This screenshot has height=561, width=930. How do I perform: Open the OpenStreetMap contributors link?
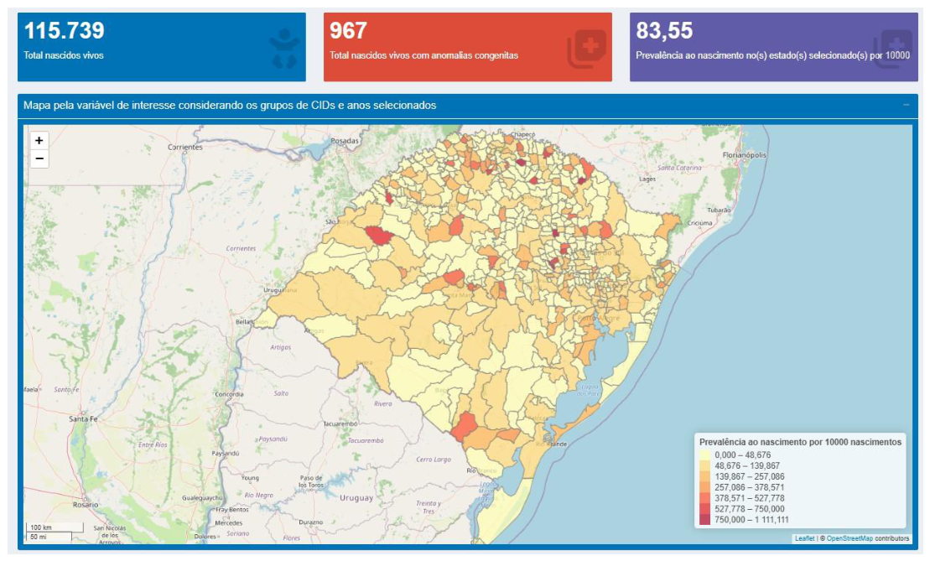point(849,538)
